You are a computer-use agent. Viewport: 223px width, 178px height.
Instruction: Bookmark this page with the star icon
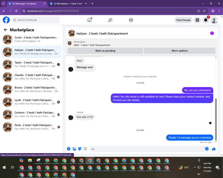(204, 11)
